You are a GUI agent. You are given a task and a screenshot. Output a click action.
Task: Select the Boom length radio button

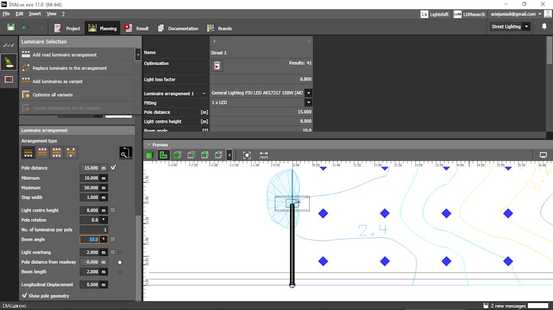[119, 272]
